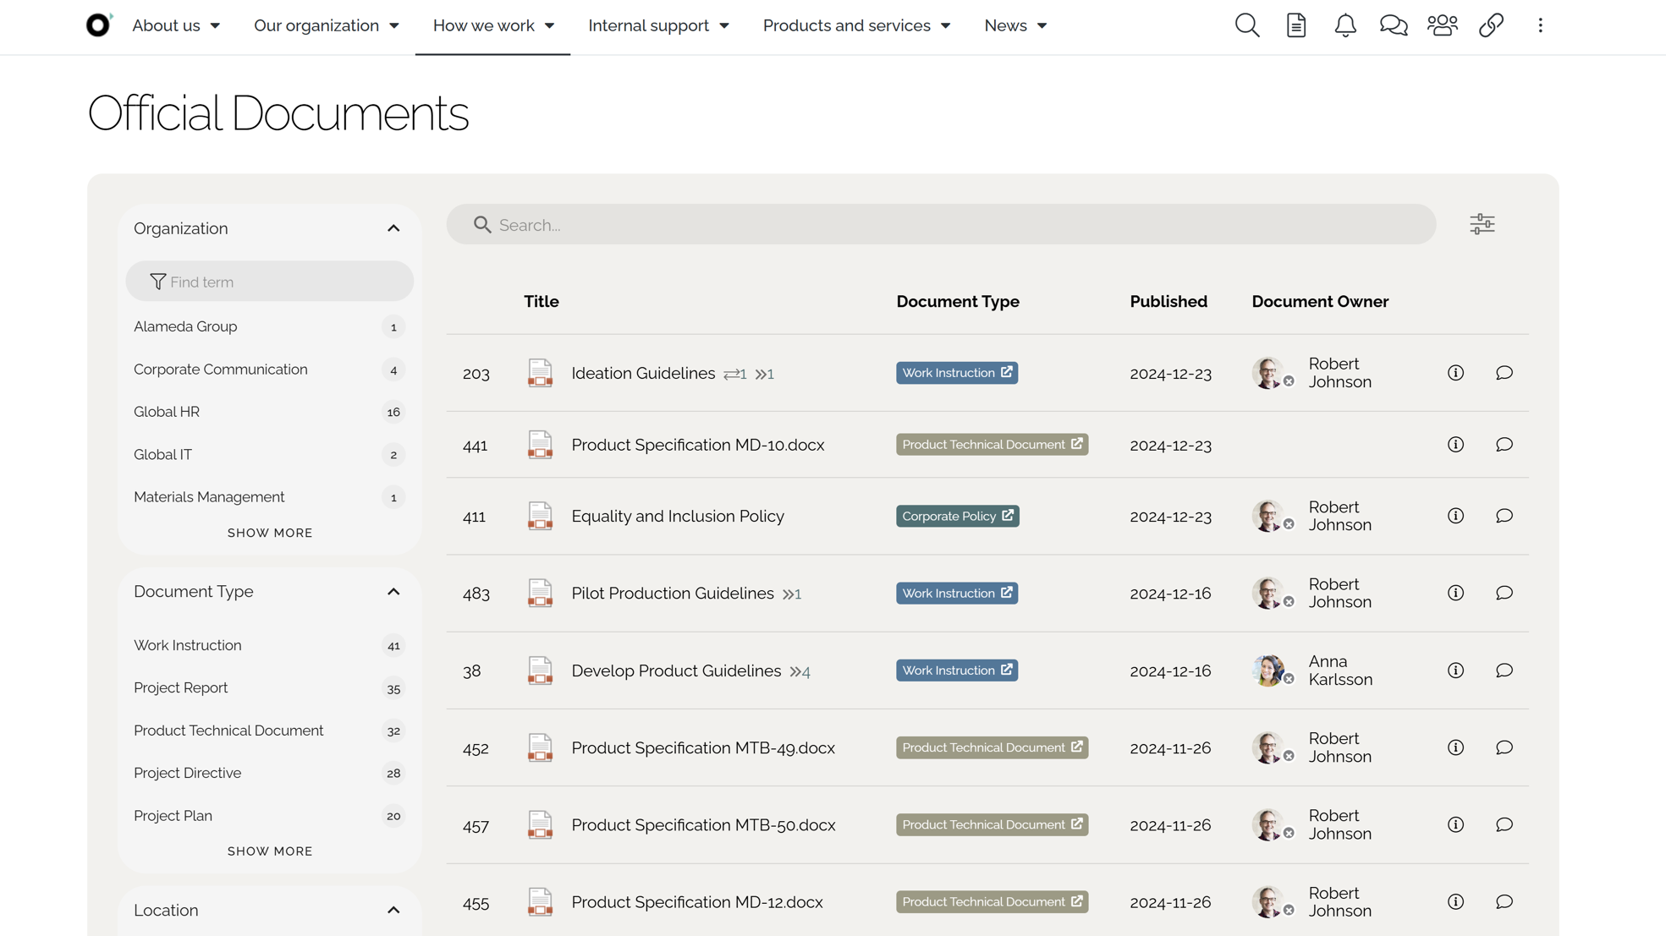Open the Products and services dropdown menu

pyautogui.click(x=856, y=25)
